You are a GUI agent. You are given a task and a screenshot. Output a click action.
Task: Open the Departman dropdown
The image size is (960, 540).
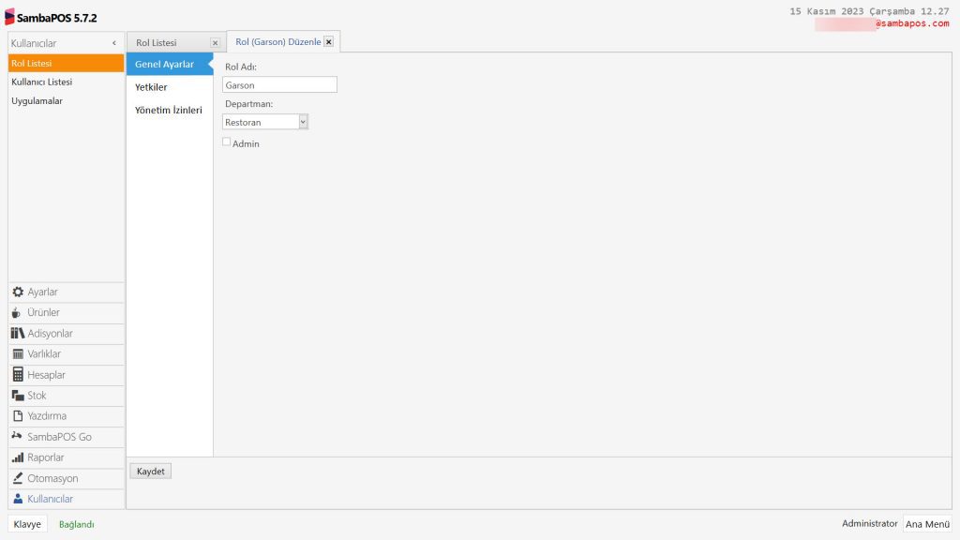(x=303, y=122)
